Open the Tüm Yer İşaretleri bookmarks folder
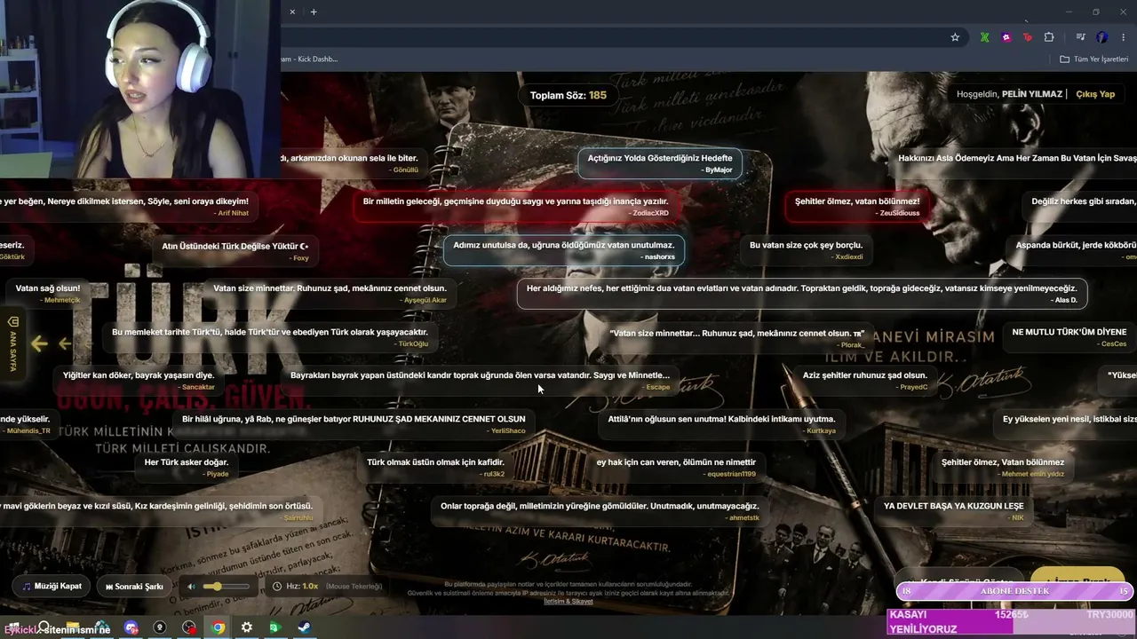The image size is (1137, 639). coord(1094,59)
